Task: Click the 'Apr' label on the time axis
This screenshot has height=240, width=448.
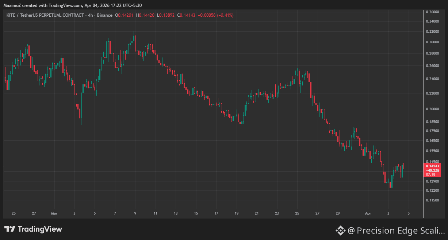Action: point(368,213)
